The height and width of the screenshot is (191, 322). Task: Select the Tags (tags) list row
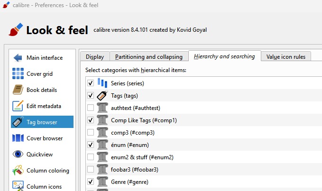(124, 95)
